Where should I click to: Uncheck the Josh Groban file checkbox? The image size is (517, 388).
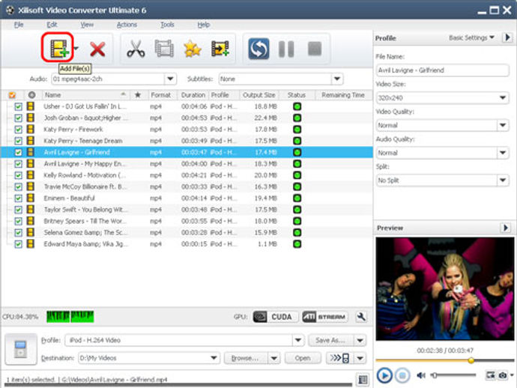click(x=19, y=118)
